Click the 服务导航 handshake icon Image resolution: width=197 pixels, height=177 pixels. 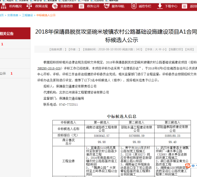pyautogui.click(x=107, y=6)
